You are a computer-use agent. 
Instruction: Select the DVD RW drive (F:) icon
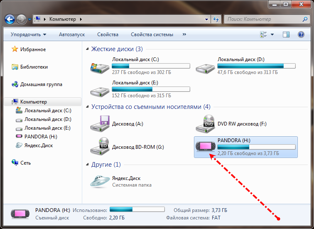coord(206,124)
